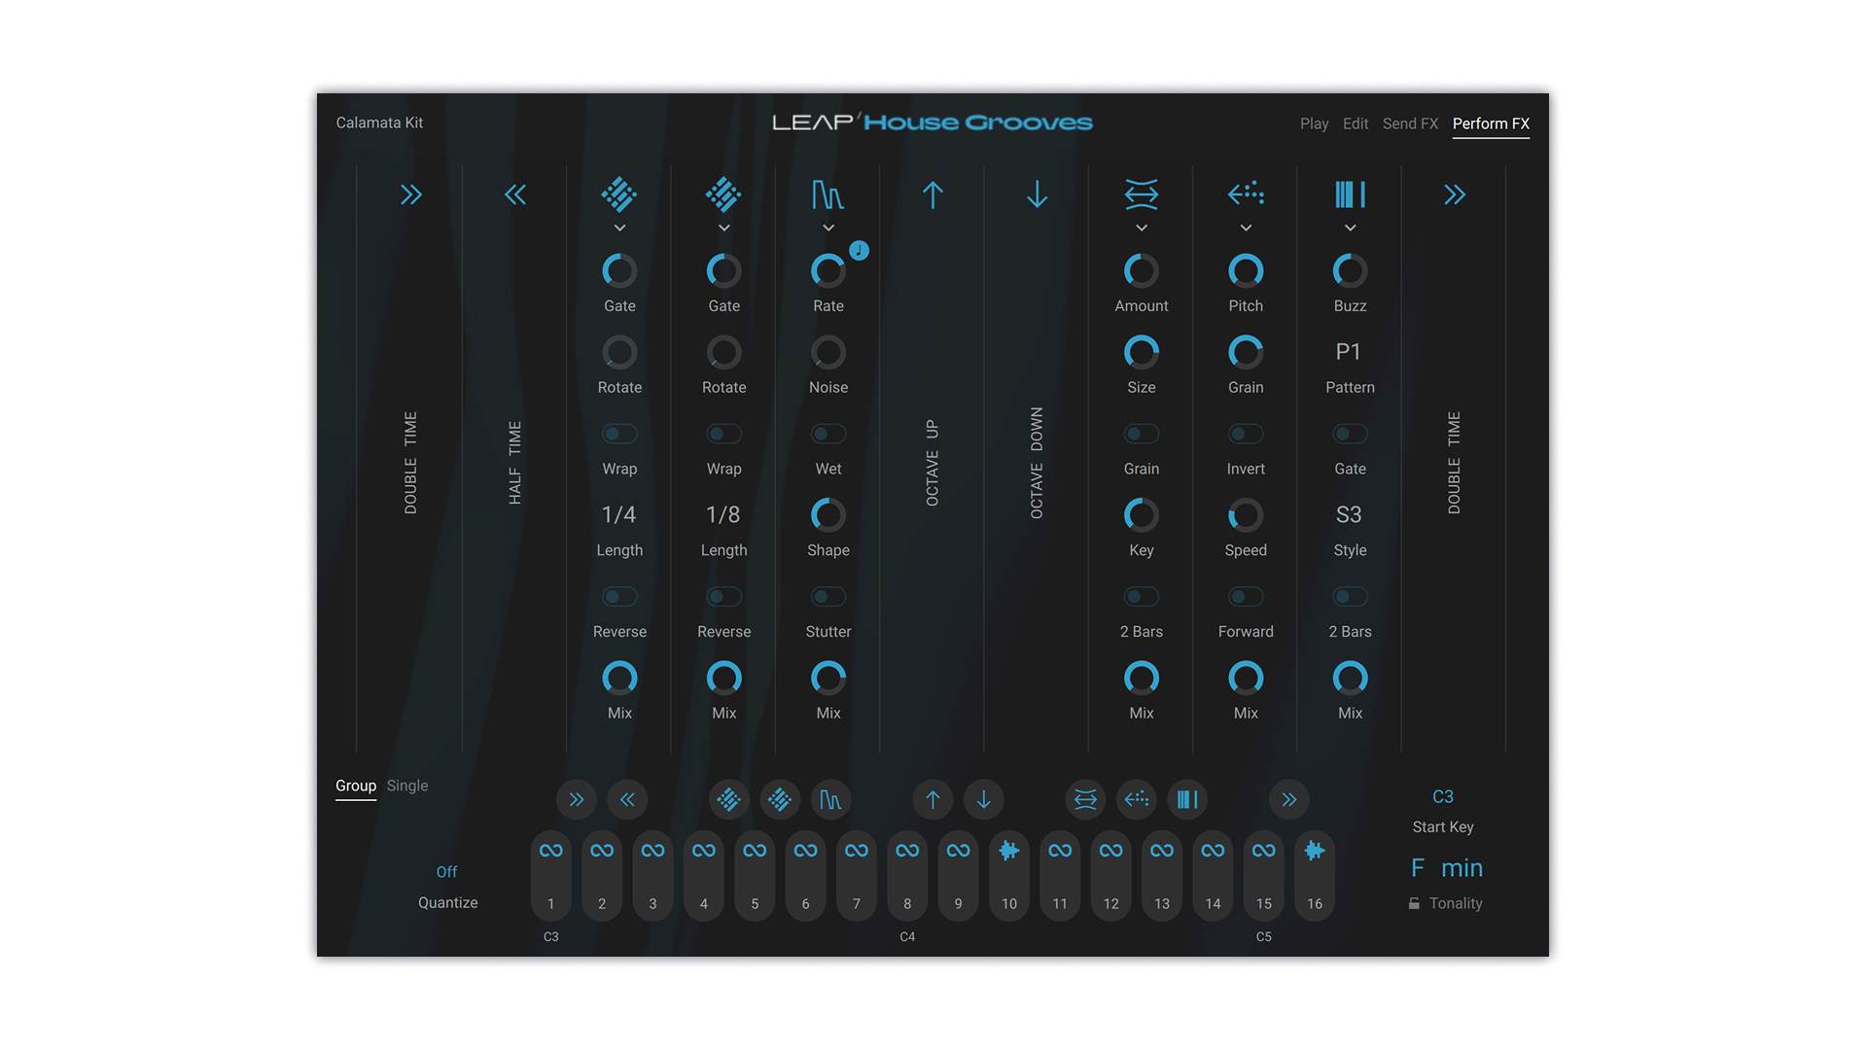This screenshot has height=1050, width=1867.
Task: Select the Buzz effect bars icon
Action: (x=1350, y=194)
